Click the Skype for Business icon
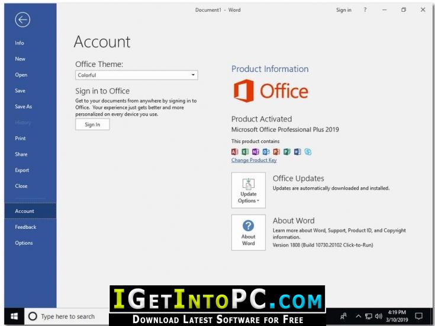The height and width of the screenshot is (326, 435). pos(308,152)
